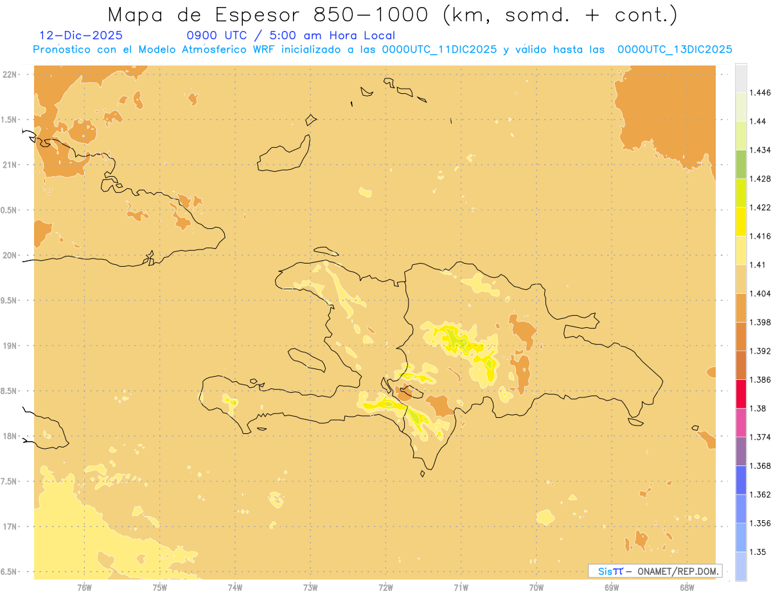Click the '19N' latitude label
771x596 pixels.
[x=10, y=345]
